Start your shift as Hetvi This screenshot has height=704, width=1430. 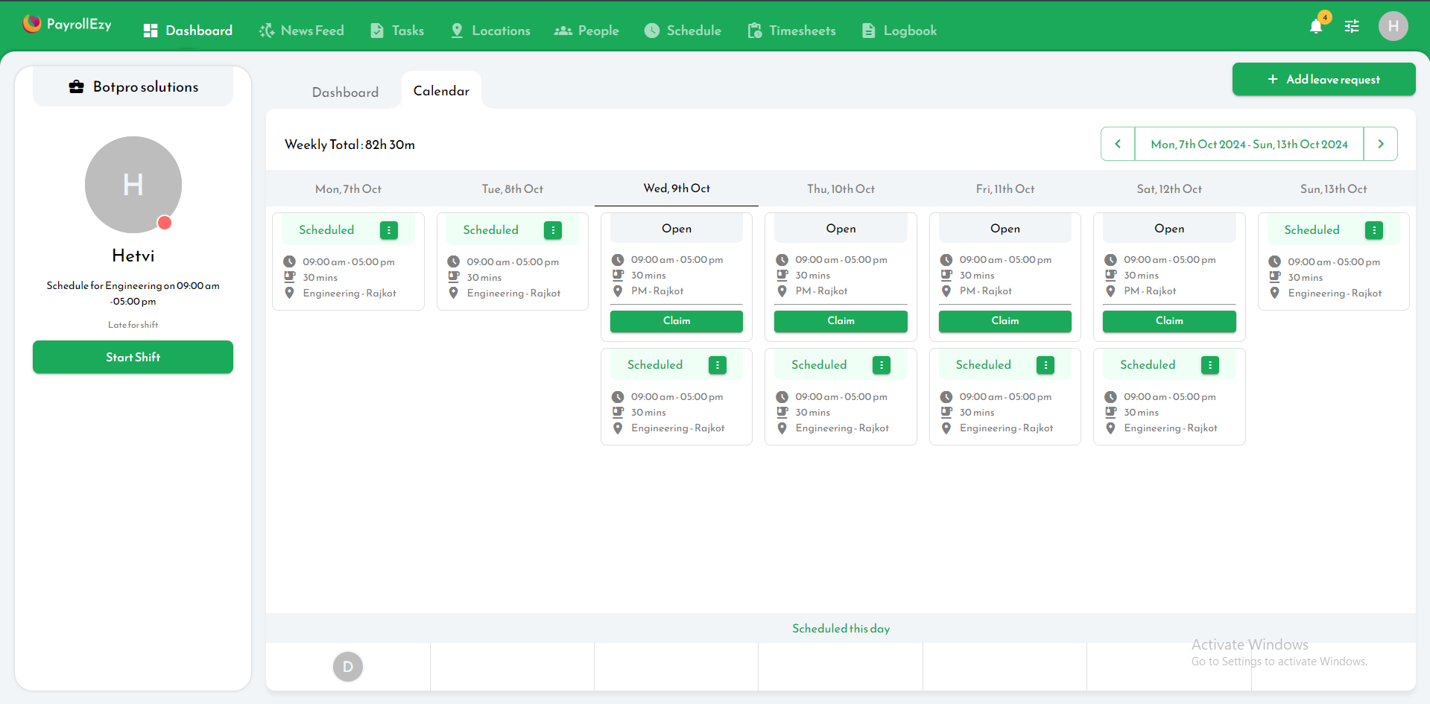(133, 357)
